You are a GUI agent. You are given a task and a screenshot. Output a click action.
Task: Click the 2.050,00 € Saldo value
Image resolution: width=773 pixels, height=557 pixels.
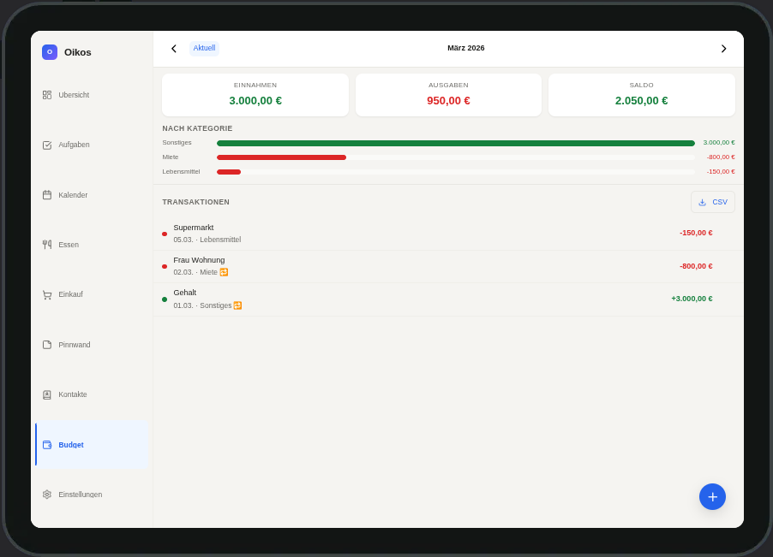click(x=641, y=101)
